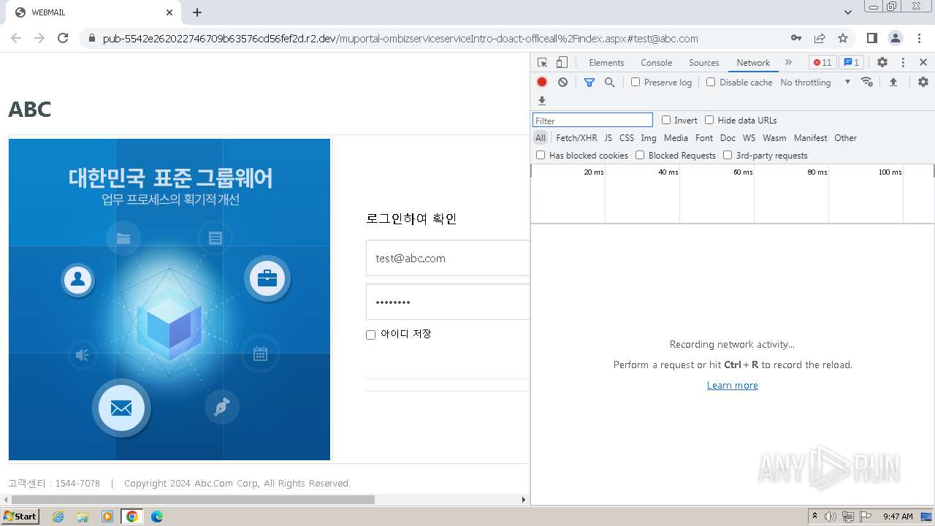Check the Invert filter checkbox
This screenshot has height=526, width=935.
(666, 120)
